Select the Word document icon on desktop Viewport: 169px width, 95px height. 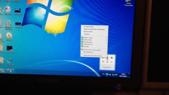point(8,11)
